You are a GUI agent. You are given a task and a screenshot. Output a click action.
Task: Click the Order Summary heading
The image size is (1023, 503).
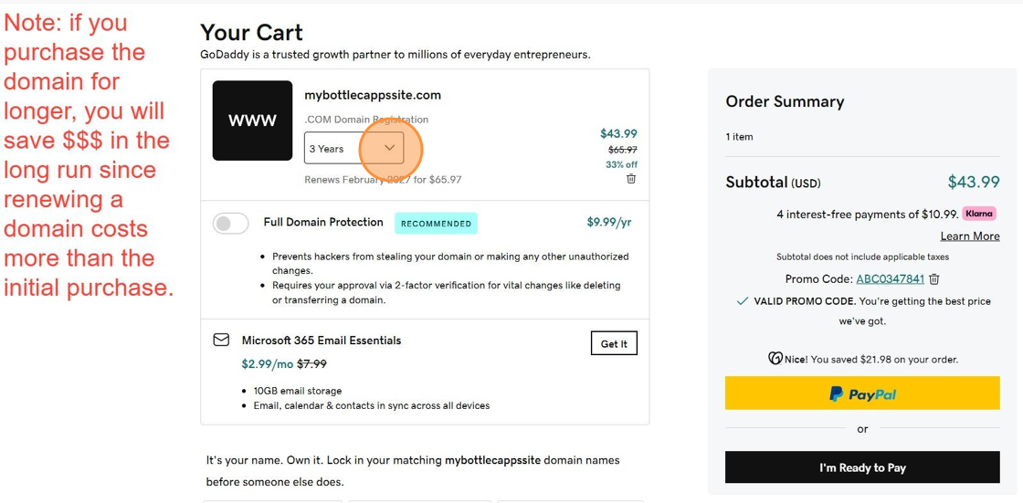click(x=785, y=101)
